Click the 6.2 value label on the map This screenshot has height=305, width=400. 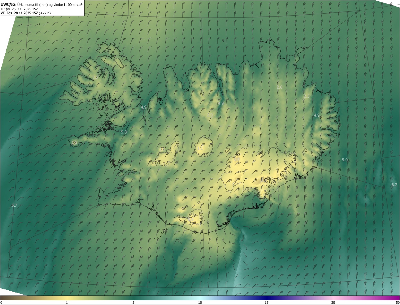tap(394, 185)
